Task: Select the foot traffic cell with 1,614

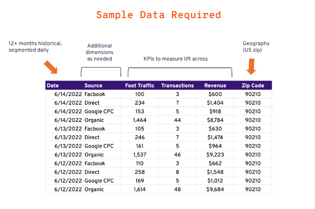Action: click(140, 189)
